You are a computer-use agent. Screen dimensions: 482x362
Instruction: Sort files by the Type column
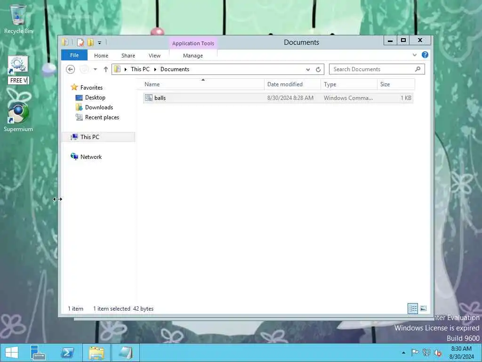(349, 84)
